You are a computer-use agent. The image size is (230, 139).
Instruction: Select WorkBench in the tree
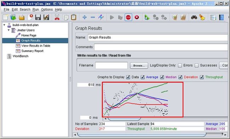[x=21, y=56]
